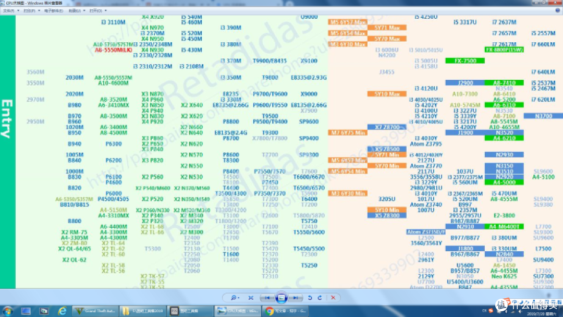The width and height of the screenshot is (563, 317).
Task: Go to the next photo
Action: coord(296,298)
